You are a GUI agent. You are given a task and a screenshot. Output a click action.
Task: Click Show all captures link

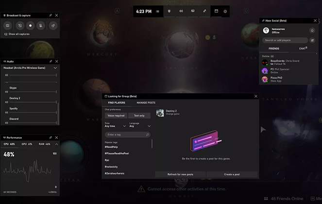(x=18, y=34)
